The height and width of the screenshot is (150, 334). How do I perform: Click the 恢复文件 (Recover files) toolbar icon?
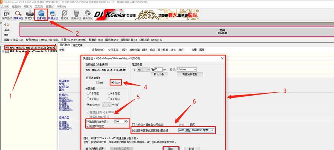30,15
